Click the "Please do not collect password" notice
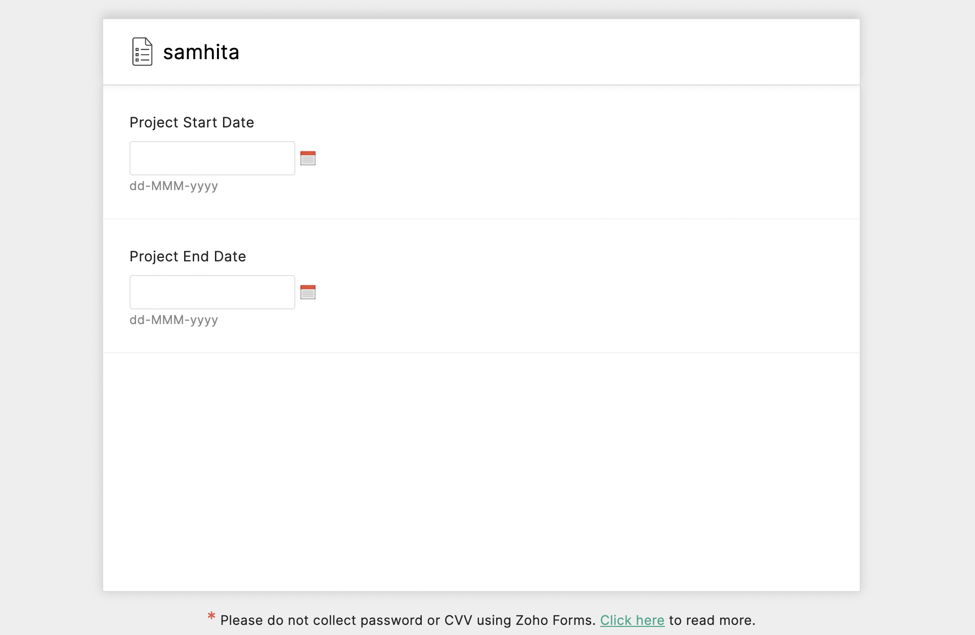 [x=408, y=620]
